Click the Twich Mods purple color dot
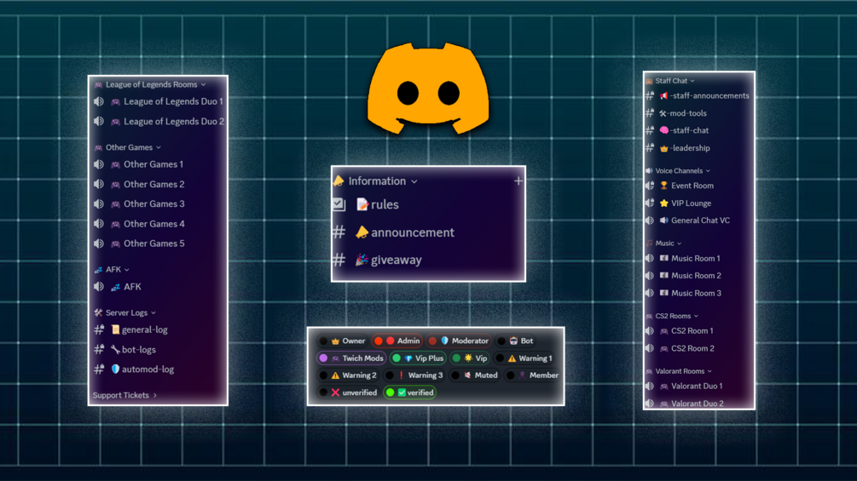The height and width of the screenshot is (481, 857). coord(323,358)
